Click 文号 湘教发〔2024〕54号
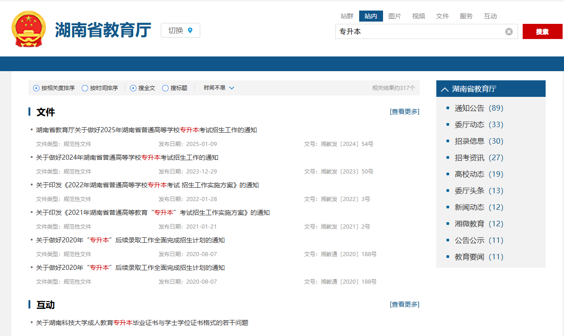 (x=338, y=144)
